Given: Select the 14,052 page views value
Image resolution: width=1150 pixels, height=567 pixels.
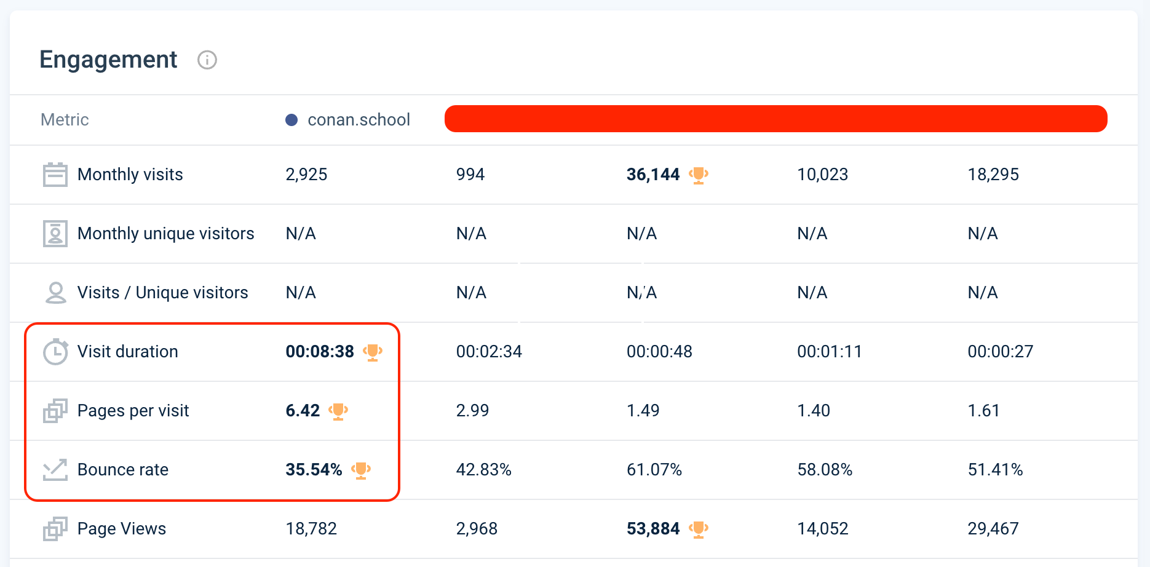Looking at the screenshot, I should [x=823, y=529].
